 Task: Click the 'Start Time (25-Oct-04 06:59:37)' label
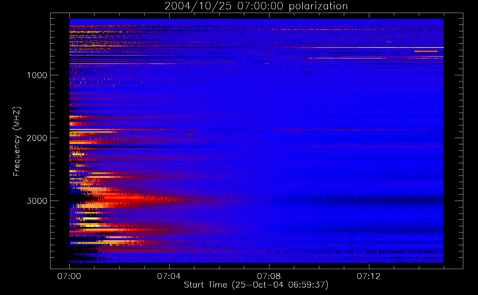click(256, 285)
